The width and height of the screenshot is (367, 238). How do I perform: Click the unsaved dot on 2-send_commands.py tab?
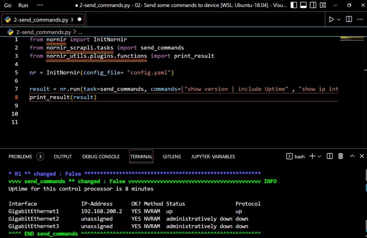click(79, 19)
